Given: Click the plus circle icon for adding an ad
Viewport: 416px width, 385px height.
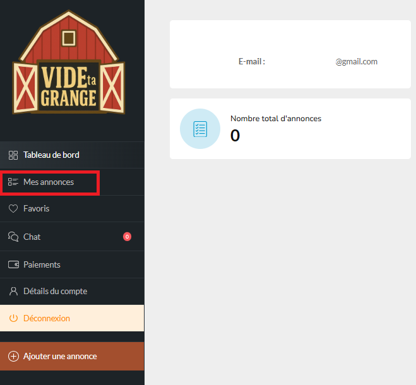Looking at the screenshot, I should click(x=13, y=357).
